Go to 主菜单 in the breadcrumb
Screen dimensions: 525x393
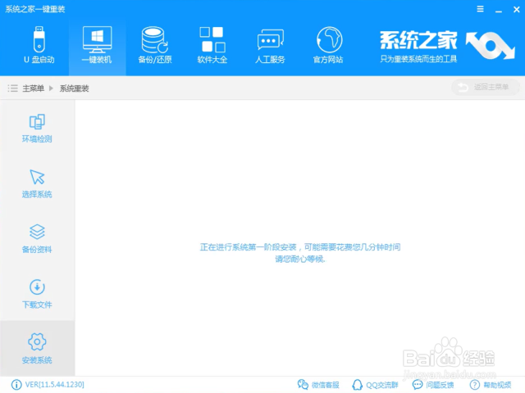tap(33, 88)
